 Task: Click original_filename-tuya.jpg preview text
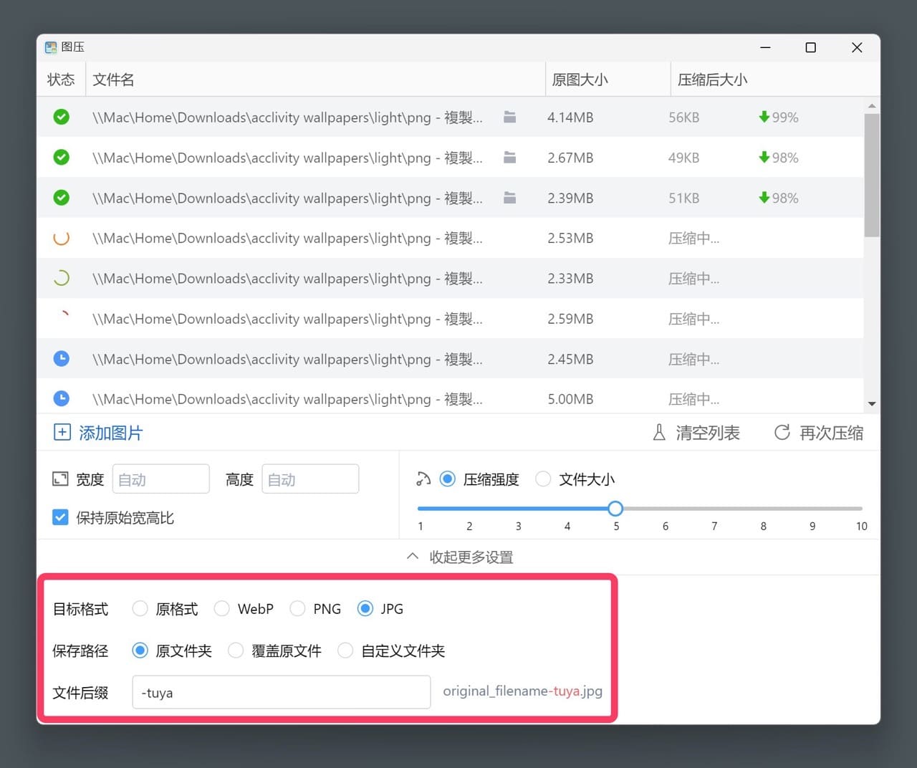tap(522, 691)
